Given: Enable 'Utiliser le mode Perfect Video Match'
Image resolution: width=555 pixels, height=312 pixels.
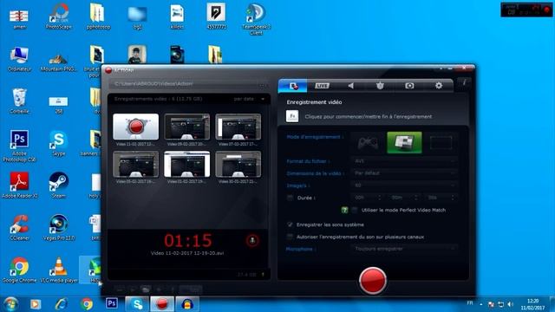Looking at the screenshot, I should pos(355,210).
